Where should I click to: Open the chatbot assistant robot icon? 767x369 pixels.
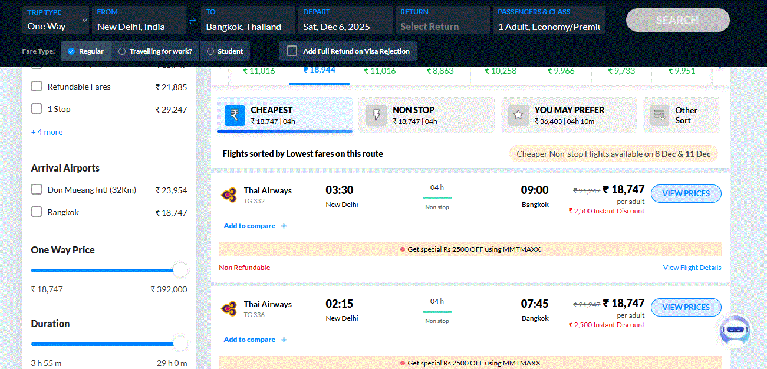click(x=735, y=331)
